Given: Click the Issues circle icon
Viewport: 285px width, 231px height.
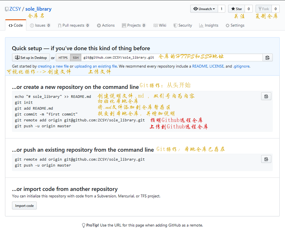Looking at the screenshot, I should pyautogui.click(x=32, y=26).
